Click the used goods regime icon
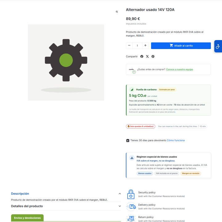The height and width of the screenshot is (222, 222). coord(132,158)
